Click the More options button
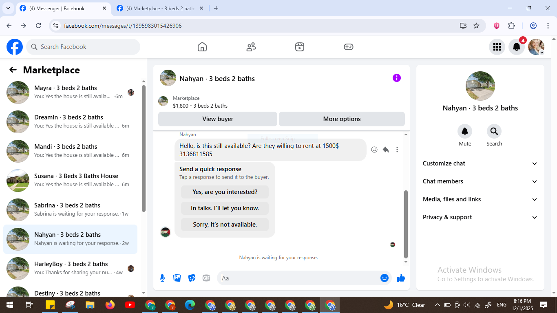Viewport: 557px width, 313px height. [x=342, y=119]
